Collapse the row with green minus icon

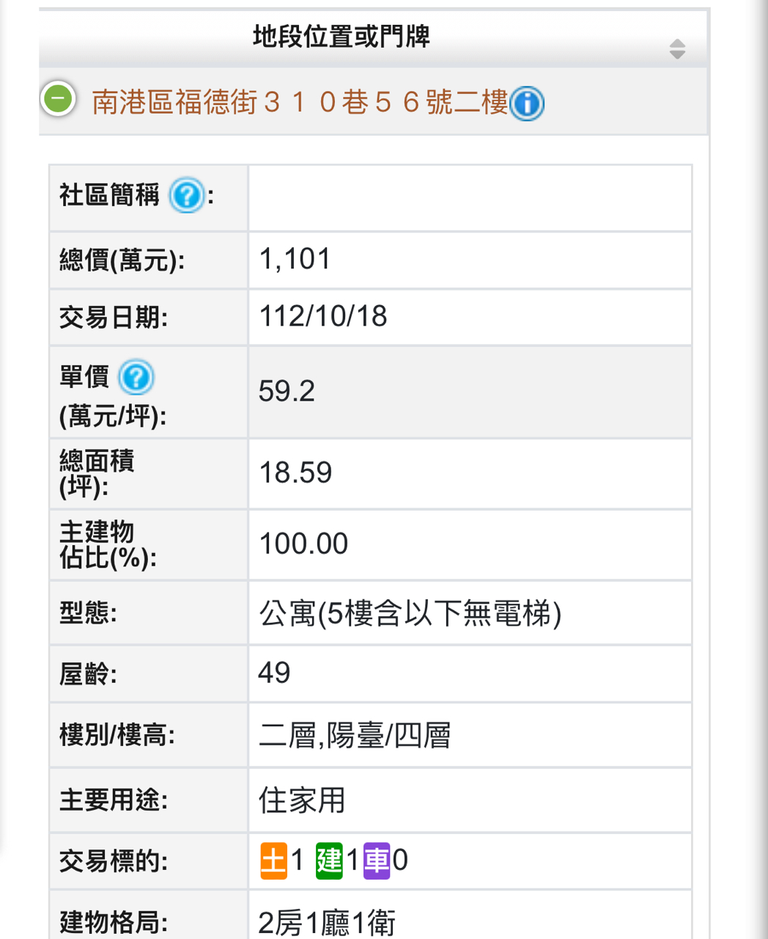[x=59, y=98]
